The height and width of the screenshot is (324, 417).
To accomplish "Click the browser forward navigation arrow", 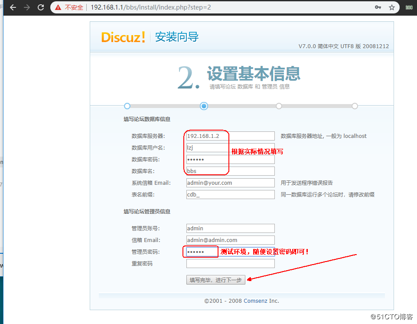I will (x=27, y=7).
